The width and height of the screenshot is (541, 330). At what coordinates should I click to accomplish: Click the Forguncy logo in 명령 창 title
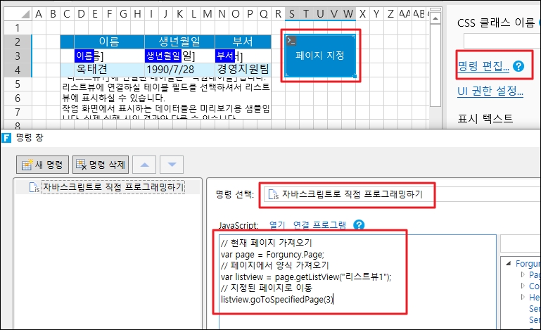(x=6, y=137)
